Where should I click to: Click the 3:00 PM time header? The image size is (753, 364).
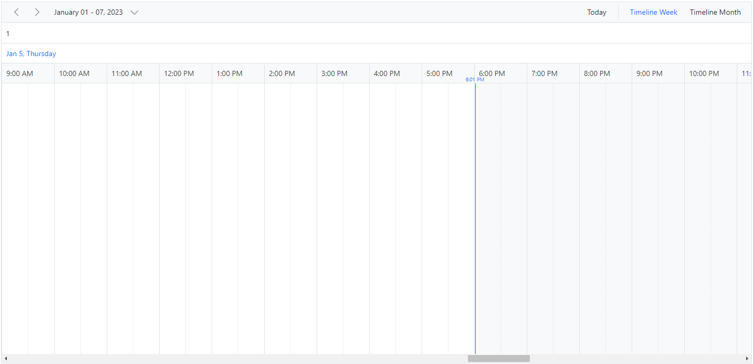(343, 73)
